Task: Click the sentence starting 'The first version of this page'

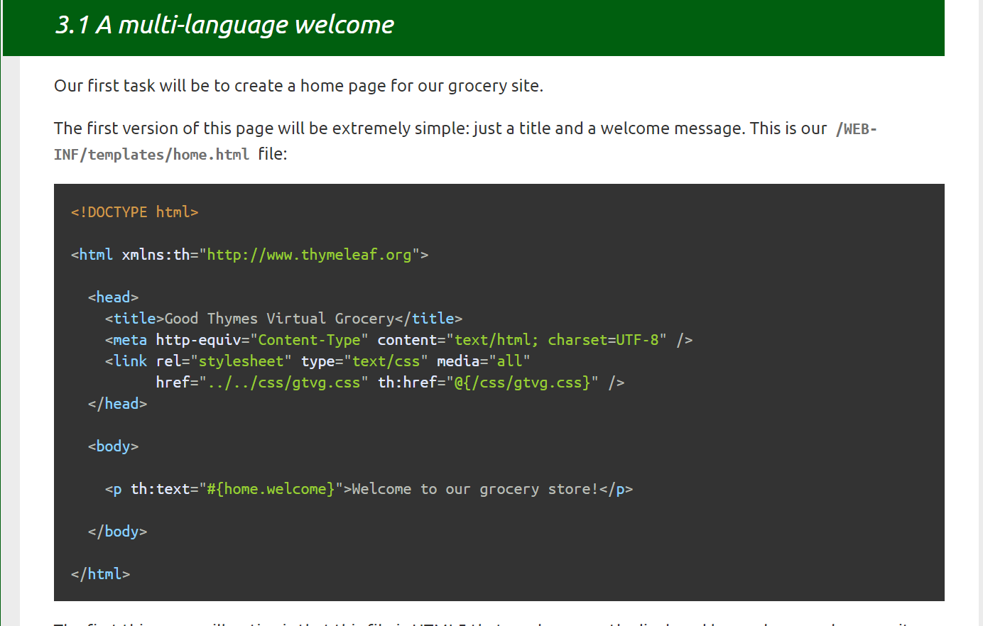Action: click(x=465, y=141)
